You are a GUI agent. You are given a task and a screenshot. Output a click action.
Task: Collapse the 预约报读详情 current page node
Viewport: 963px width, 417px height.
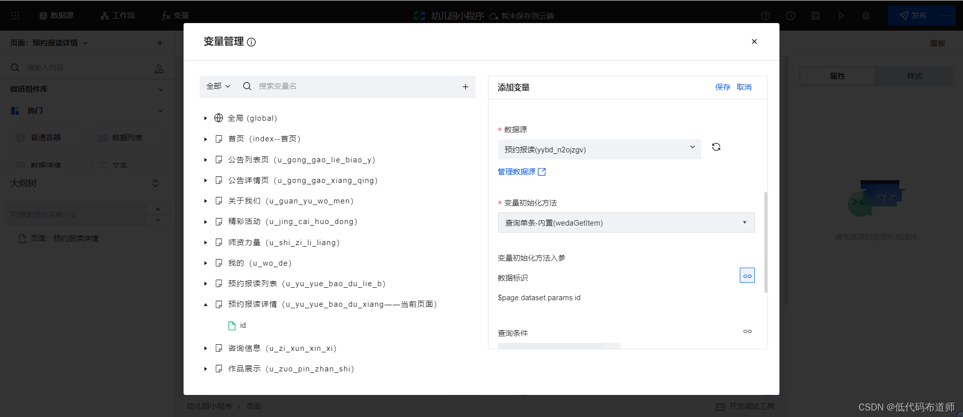[206, 304]
